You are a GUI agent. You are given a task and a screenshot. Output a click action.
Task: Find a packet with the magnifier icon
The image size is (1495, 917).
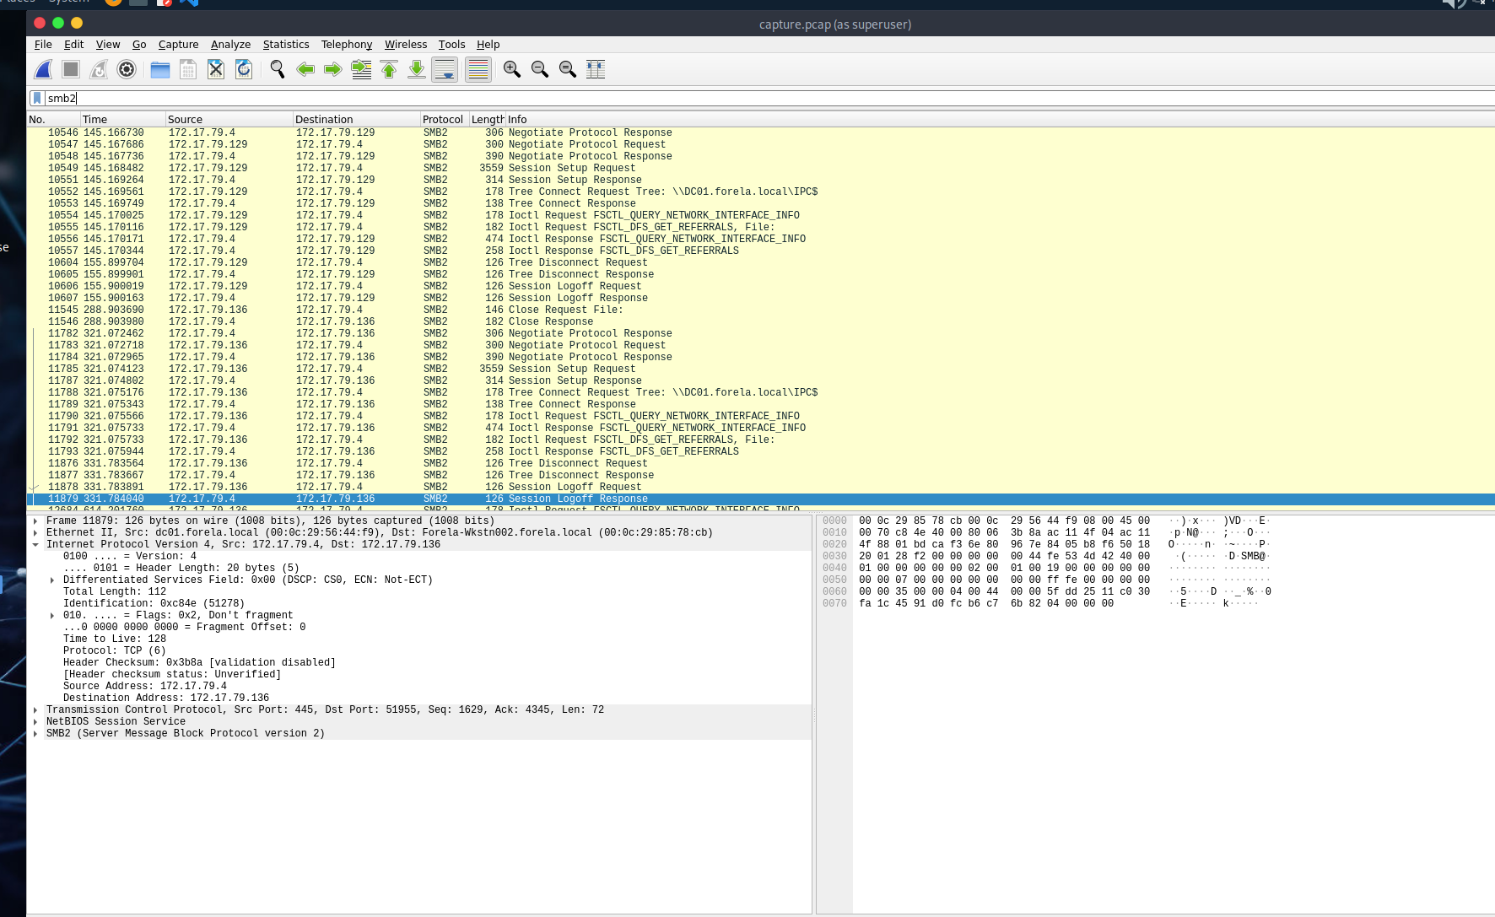[x=278, y=69]
